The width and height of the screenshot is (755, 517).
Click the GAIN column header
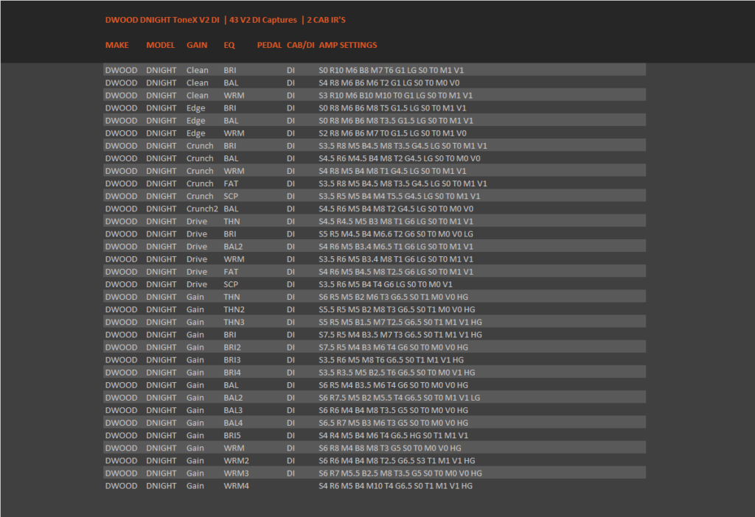(x=197, y=45)
